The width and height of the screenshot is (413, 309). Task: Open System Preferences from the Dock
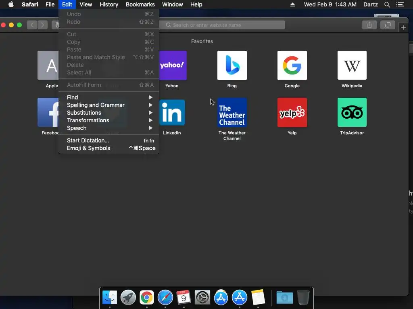202,297
